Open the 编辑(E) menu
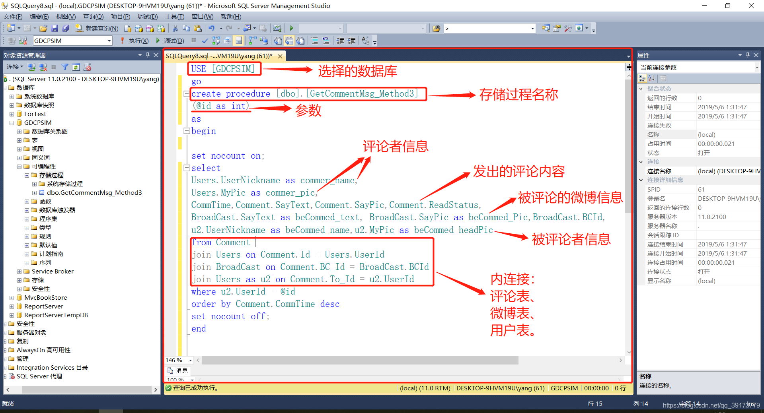Screen dimensions: 764x413 pos(39,17)
